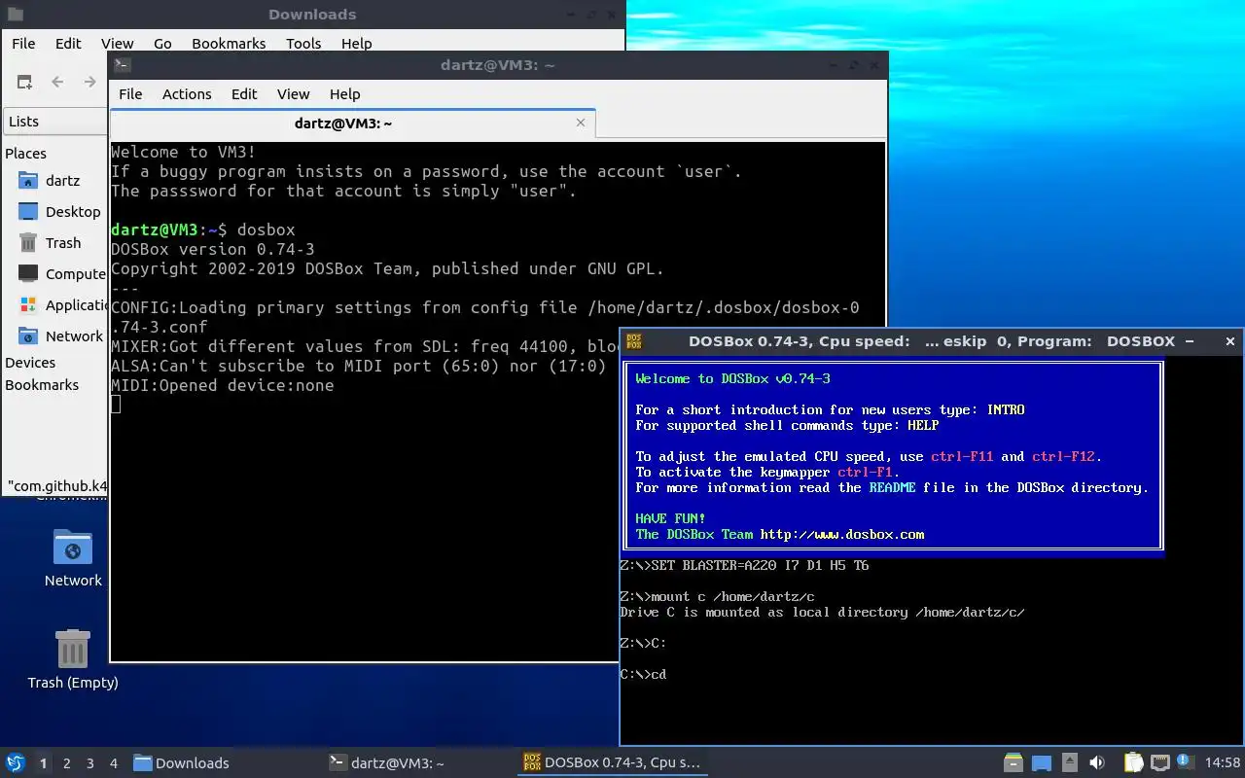1245x778 pixels.
Task: Click the Places heading in sidebar
Action: [25, 154]
